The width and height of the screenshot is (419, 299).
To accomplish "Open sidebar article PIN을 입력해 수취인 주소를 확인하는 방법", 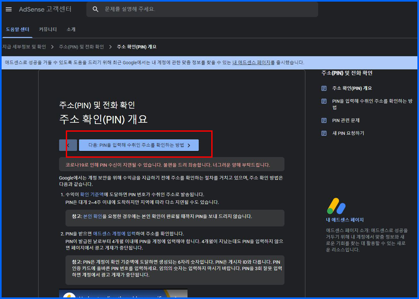I will 372,104.
